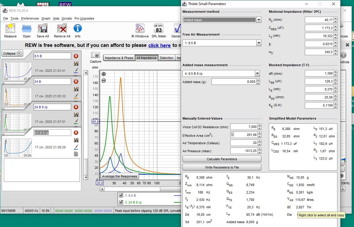Viewport: 354px width, 227px height.
Task: Open the Preferences menu
Action: tap(30, 18)
